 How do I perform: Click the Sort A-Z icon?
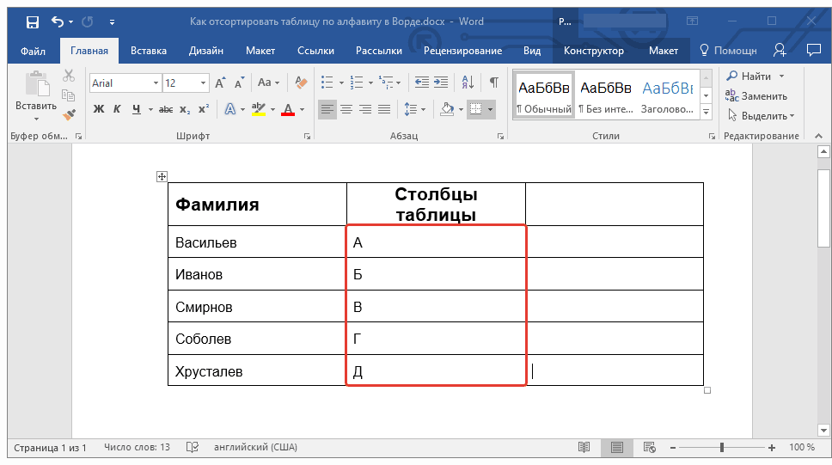coord(468,83)
